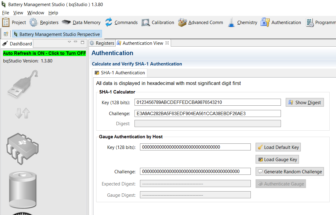Select Battery Management Studio Perspective button

(57, 34)
